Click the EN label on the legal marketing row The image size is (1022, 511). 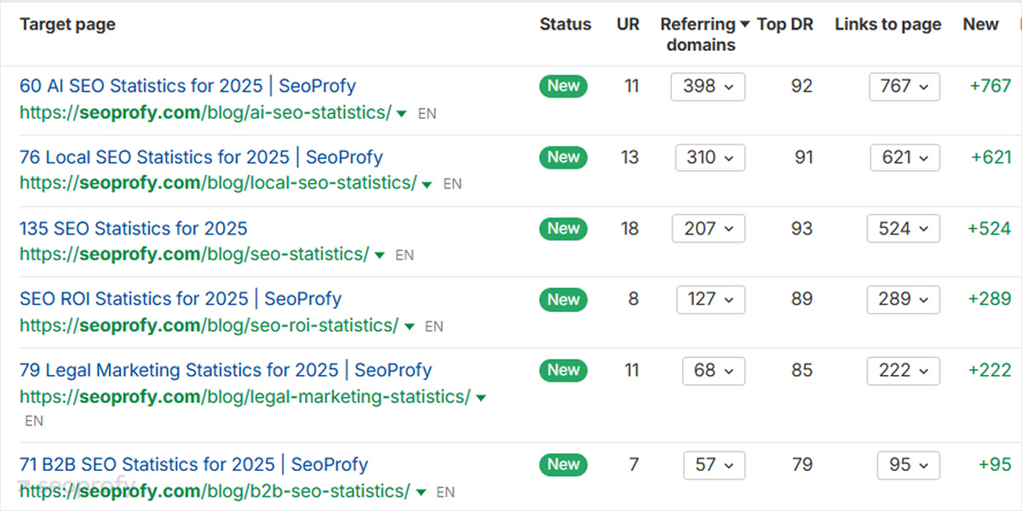tap(34, 420)
